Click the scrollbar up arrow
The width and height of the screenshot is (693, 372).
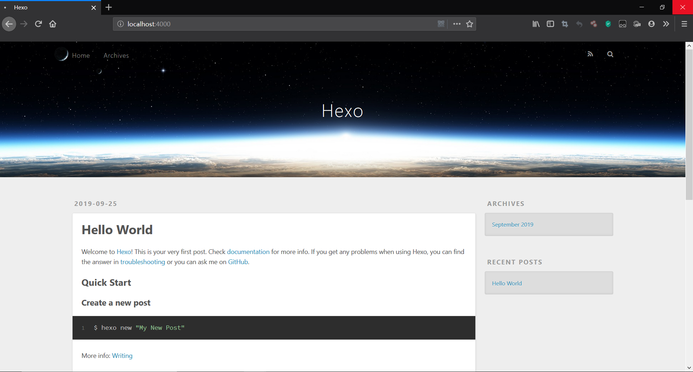689,45
